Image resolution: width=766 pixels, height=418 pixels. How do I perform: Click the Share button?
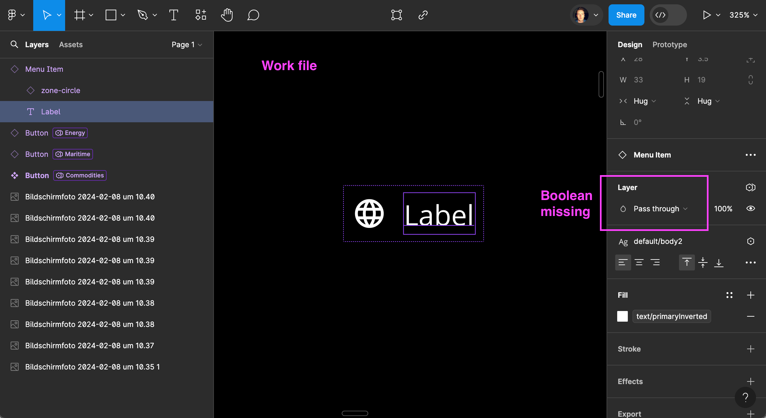626,15
